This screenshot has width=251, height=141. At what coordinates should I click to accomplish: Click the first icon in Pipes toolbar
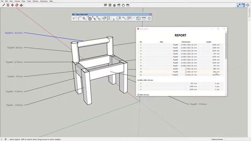[74, 18]
